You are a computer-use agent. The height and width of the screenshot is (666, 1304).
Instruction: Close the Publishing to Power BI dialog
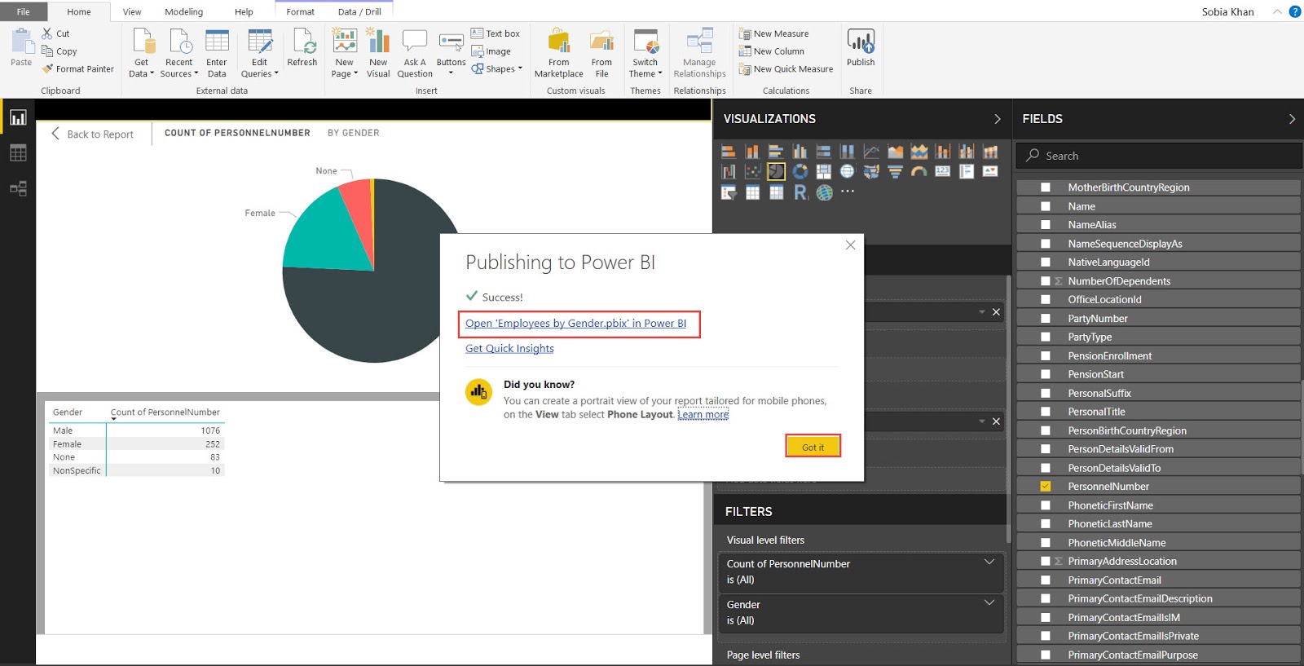click(x=850, y=245)
